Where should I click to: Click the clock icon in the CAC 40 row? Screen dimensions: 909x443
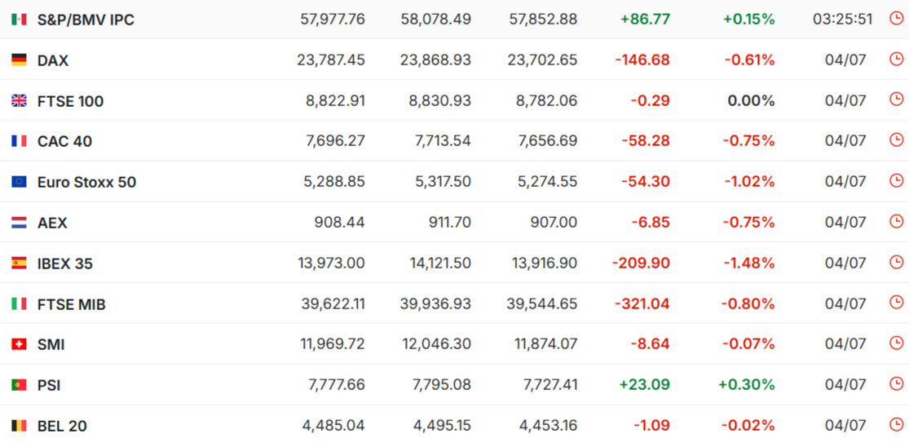coord(896,140)
